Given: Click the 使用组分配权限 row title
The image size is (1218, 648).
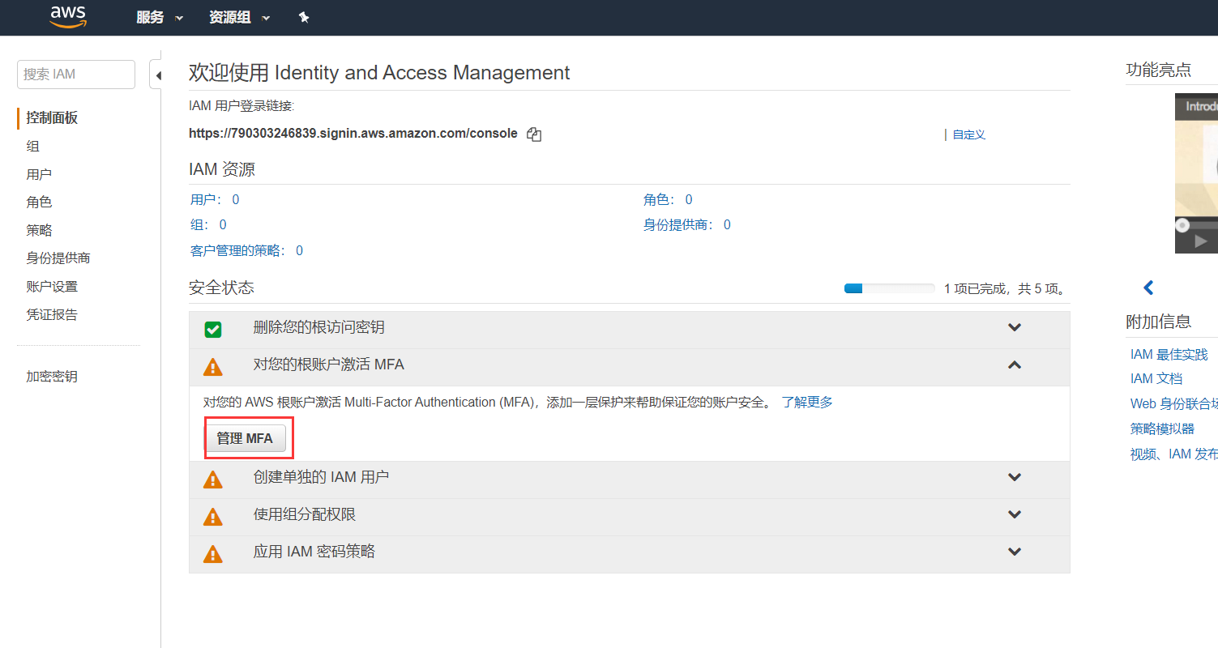Looking at the screenshot, I should coord(305,514).
